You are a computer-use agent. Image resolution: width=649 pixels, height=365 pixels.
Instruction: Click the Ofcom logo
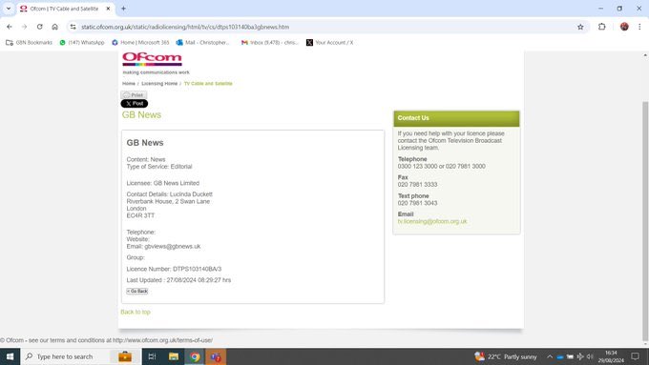[152, 59]
